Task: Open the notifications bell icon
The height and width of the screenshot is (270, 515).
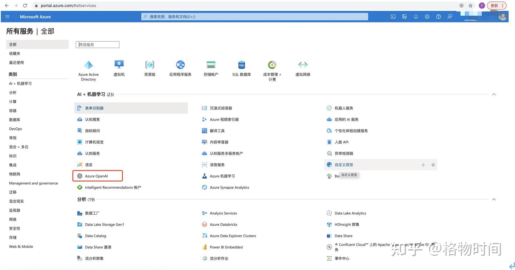Action: (415, 16)
